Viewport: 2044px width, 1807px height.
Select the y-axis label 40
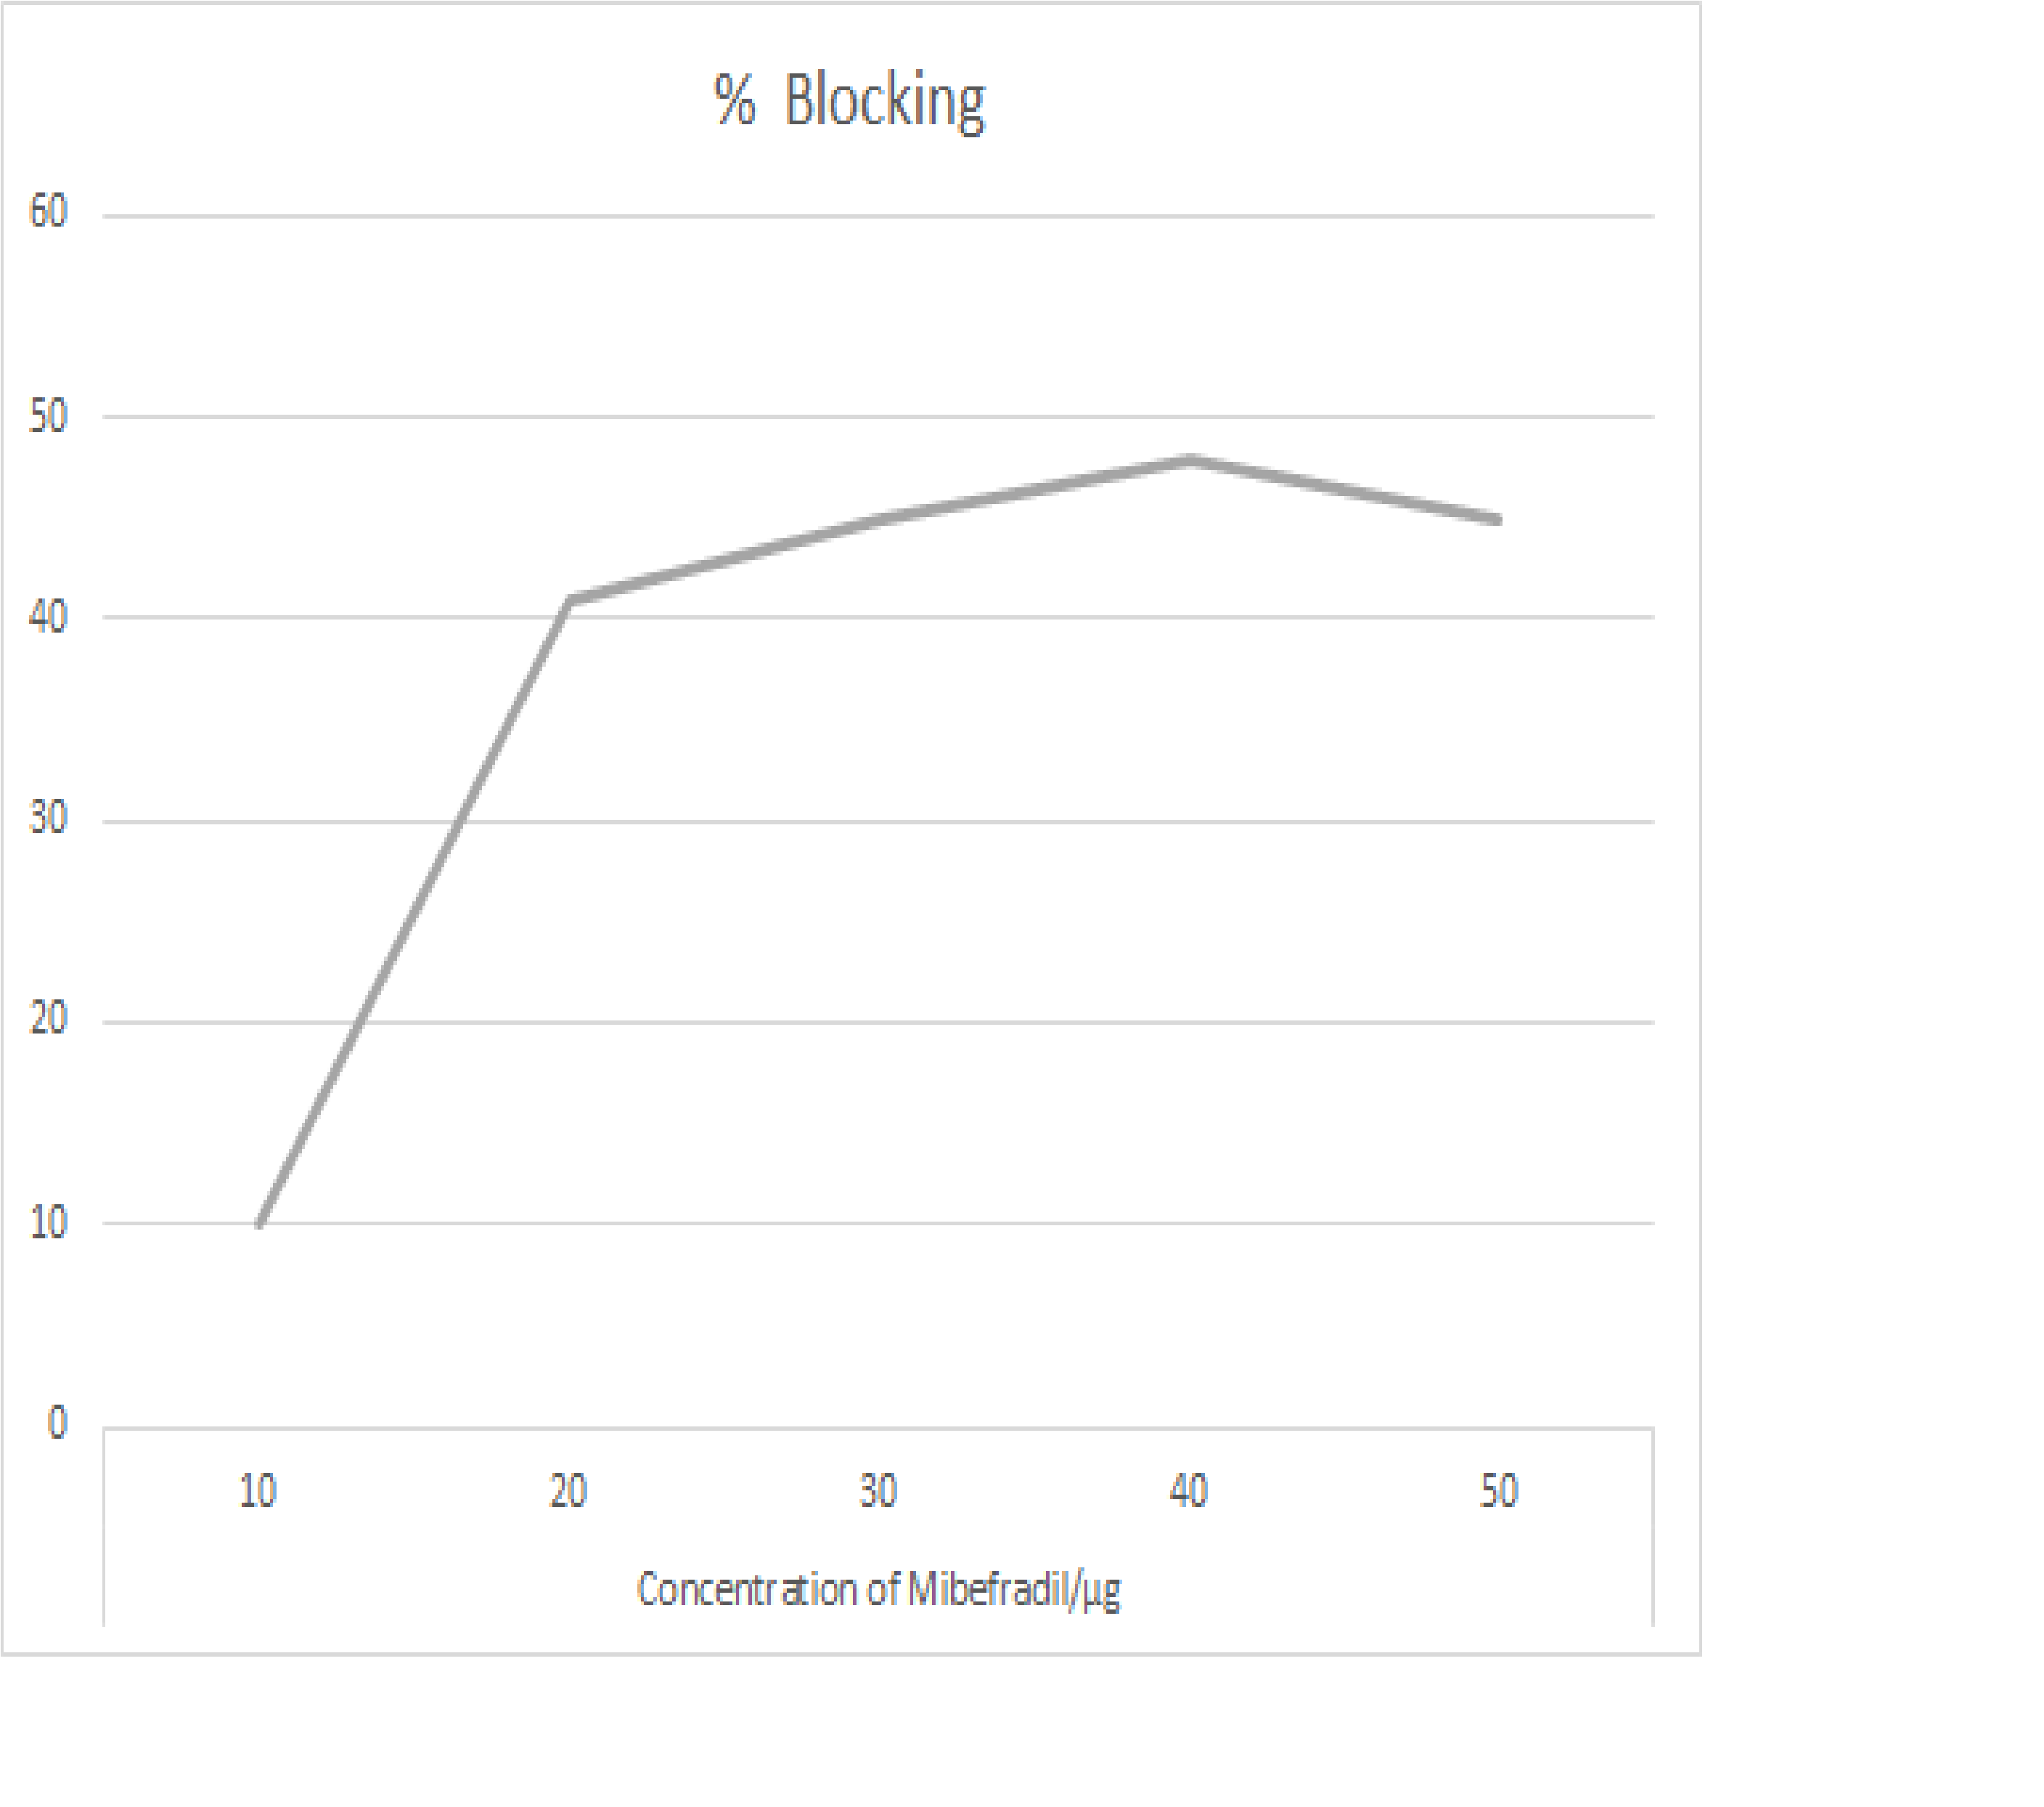48,617
